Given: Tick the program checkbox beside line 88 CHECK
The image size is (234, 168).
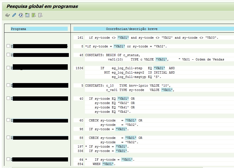Looking at the screenshot, I should tap(8, 138).
